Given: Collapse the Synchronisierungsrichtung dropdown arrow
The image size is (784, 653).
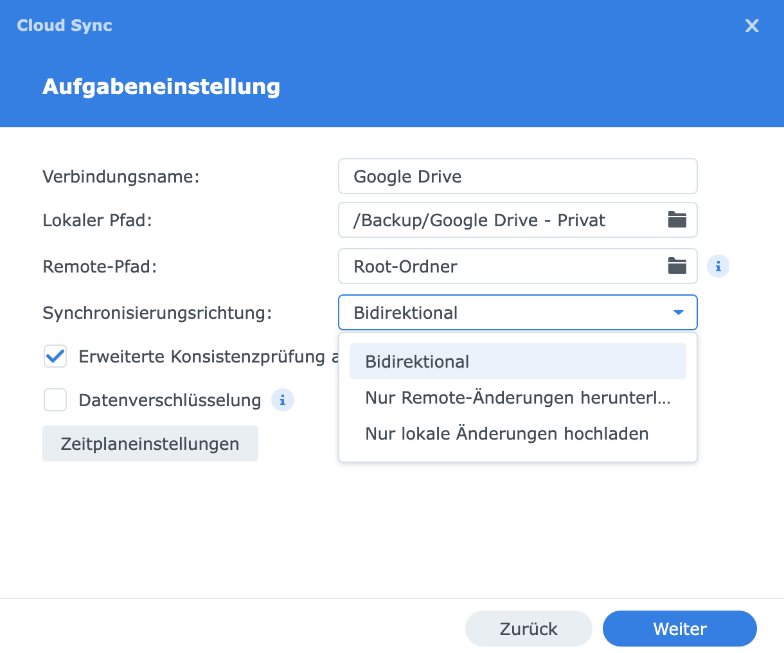Looking at the screenshot, I should point(677,313).
